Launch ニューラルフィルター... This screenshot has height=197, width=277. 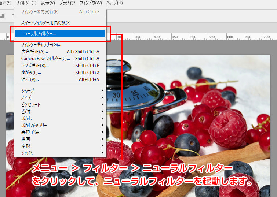point(60,34)
